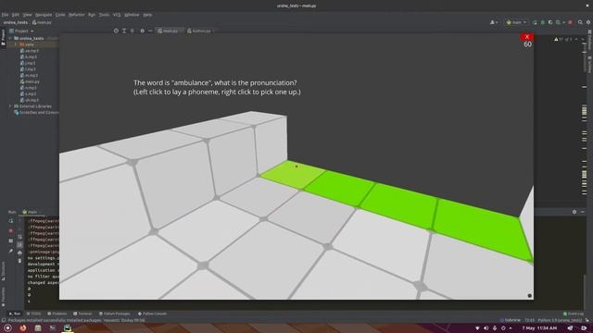This screenshot has width=593, height=333.
Task: Open the Problems tool window tab
Action: point(57,314)
